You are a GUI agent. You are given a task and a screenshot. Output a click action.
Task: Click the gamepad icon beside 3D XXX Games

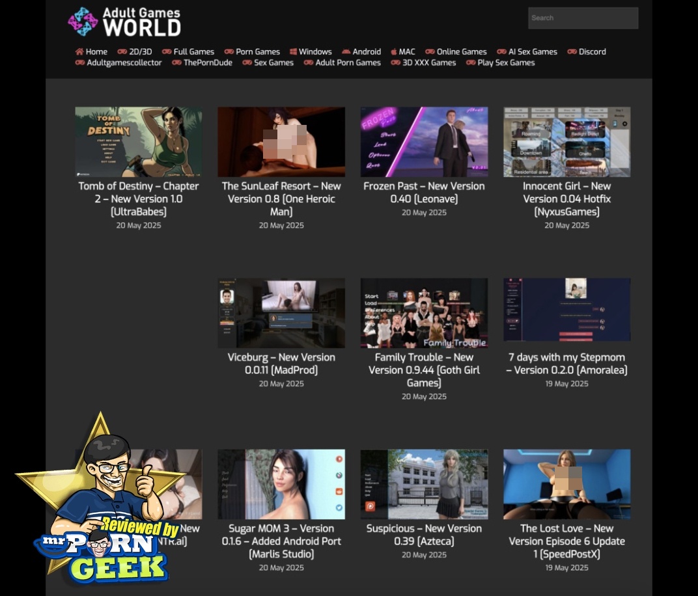click(396, 62)
